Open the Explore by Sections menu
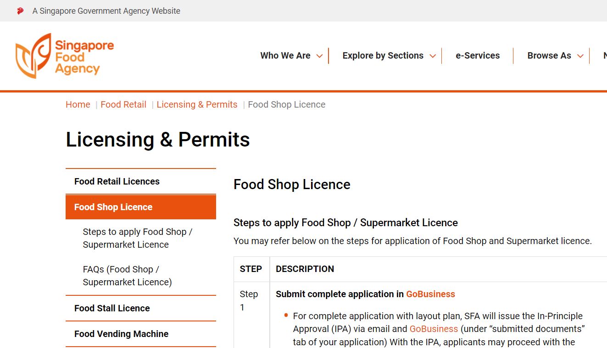This screenshot has height=348, width=607. 383,55
